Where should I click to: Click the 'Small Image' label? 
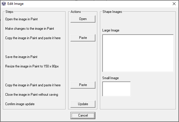click(111, 78)
